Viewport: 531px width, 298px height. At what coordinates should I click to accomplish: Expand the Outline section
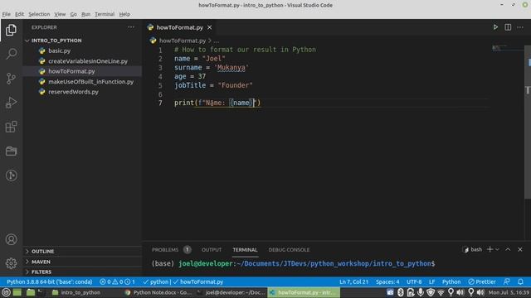coord(82,252)
